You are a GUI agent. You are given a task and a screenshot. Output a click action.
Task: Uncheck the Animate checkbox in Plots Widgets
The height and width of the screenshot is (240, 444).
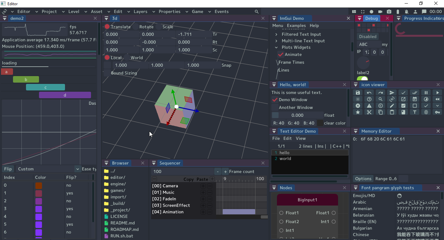coord(281,54)
